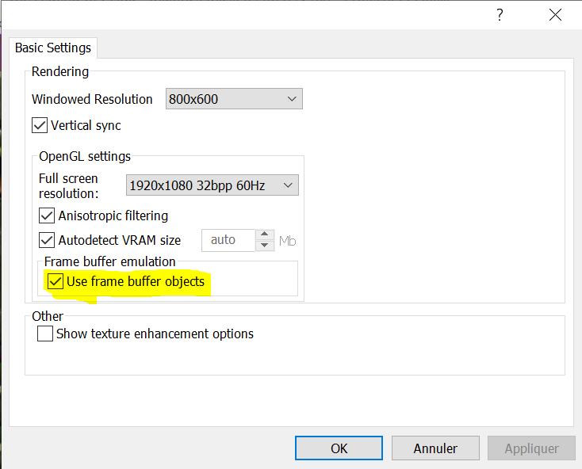Disable Anisotropic filtering checkbox
Screen dimensions: 582x469
pyautogui.click(x=47, y=215)
